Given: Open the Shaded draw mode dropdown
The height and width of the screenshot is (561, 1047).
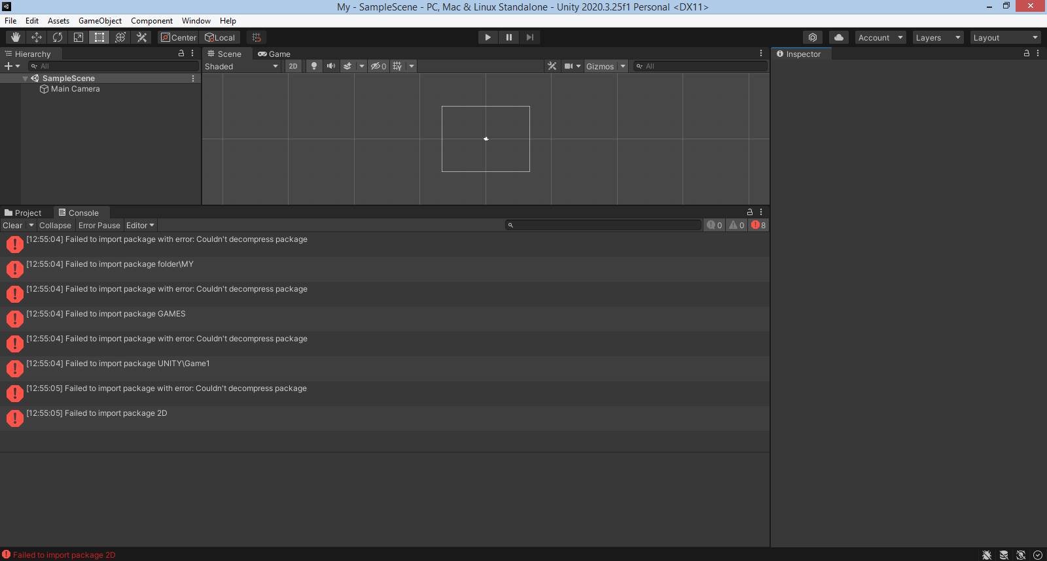Looking at the screenshot, I should click(x=241, y=66).
